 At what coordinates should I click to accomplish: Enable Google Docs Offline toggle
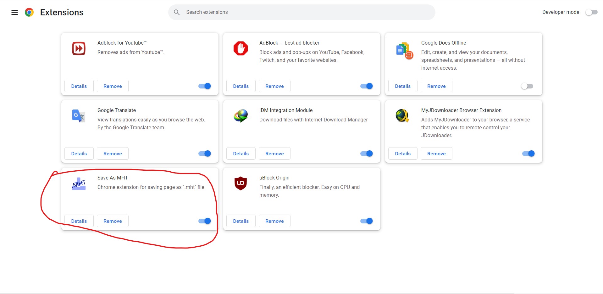click(x=527, y=86)
